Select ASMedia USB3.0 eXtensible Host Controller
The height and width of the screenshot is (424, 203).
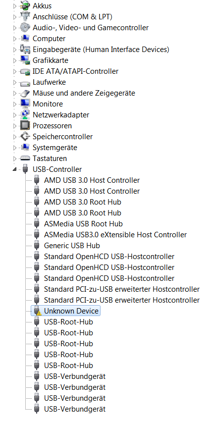(x=115, y=235)
